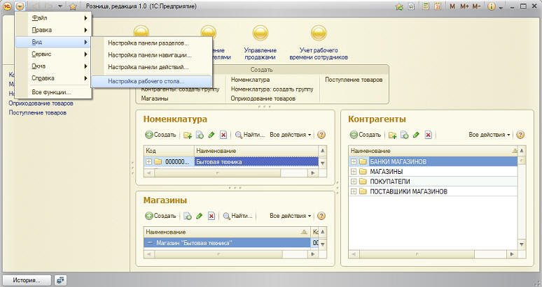Open history dropdown arrow next to navigation arrows
This screenshot has height=287, width=542.
[x=60, y=6]
